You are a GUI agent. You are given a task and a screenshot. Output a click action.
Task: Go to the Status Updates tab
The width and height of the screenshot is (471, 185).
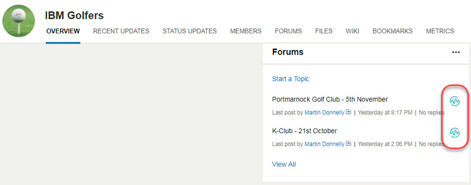click(190, 31)
